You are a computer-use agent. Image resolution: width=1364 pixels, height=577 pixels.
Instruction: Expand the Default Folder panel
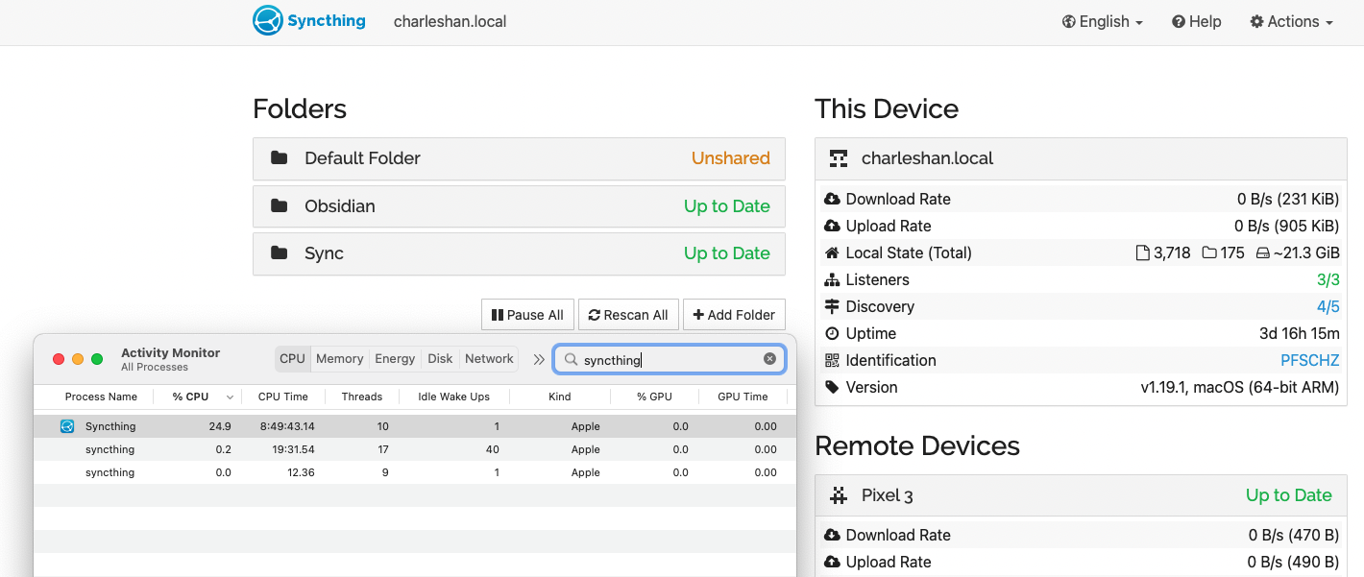click(519, 158)
